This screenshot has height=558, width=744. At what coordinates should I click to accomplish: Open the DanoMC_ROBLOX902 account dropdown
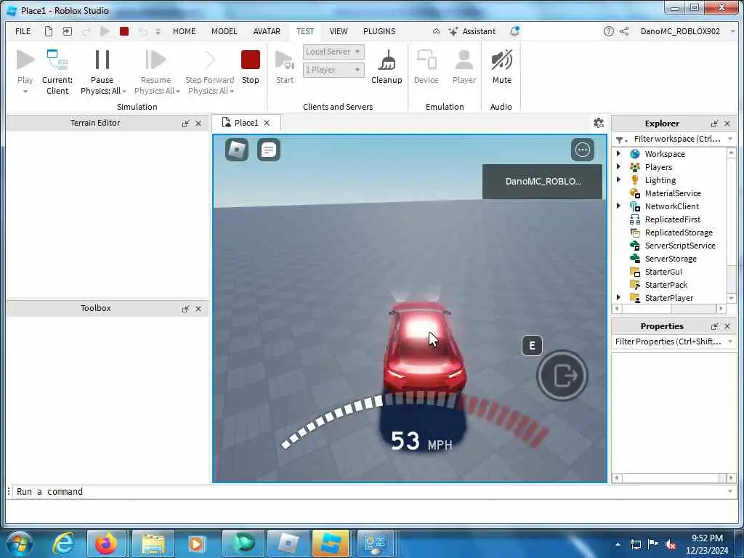point(687,31)
